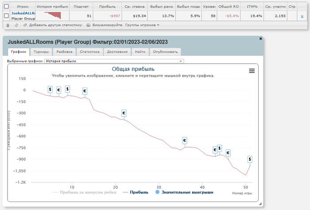Image resolution: width=310 pixels, height=210 pixels.
Task: Sort by the Подсчет column header
Action: (81, 7)
